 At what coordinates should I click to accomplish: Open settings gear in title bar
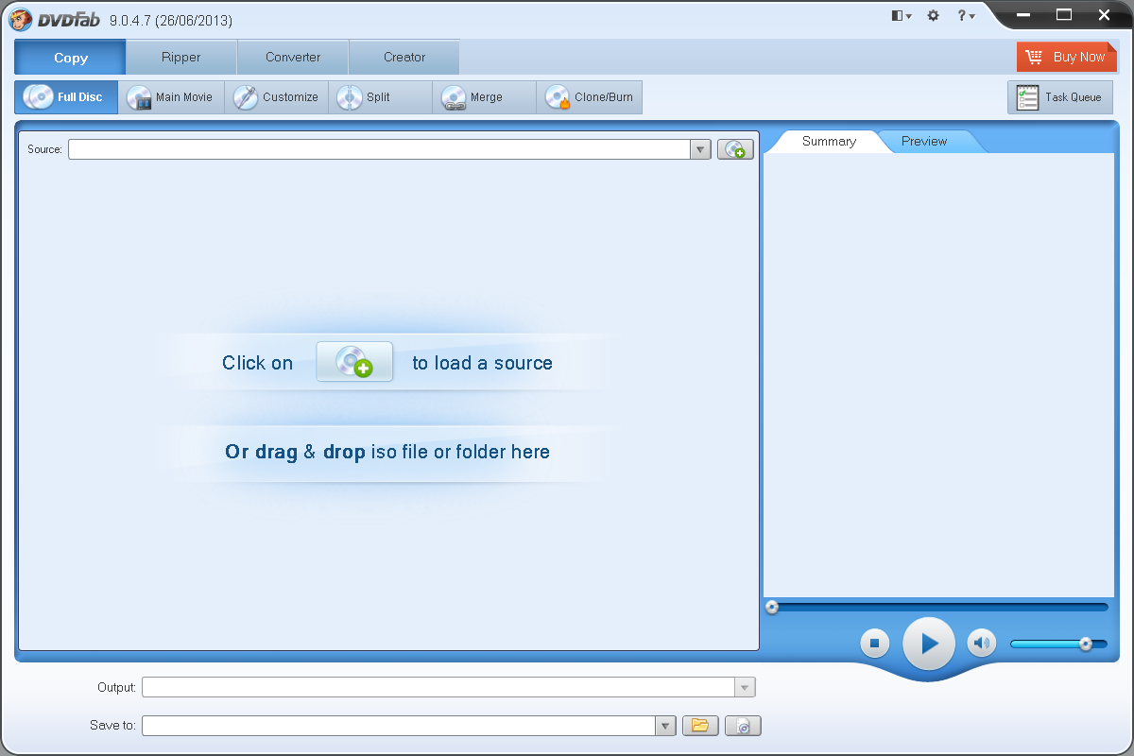(934, 16)
